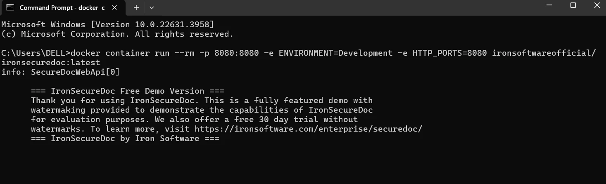Image resolution: width=606 pixels, height=184 pixels.
Task: Click the info: SecureDocWebApi[0] line
Action: [61, 72]
